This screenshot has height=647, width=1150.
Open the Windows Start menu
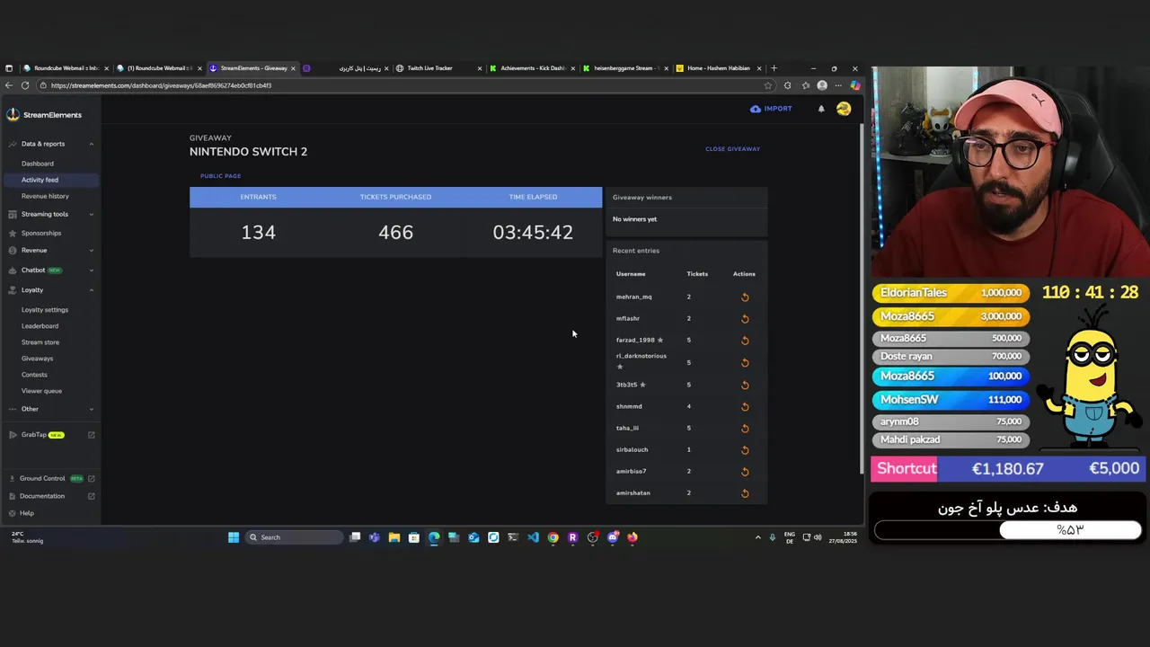point(234,537)
